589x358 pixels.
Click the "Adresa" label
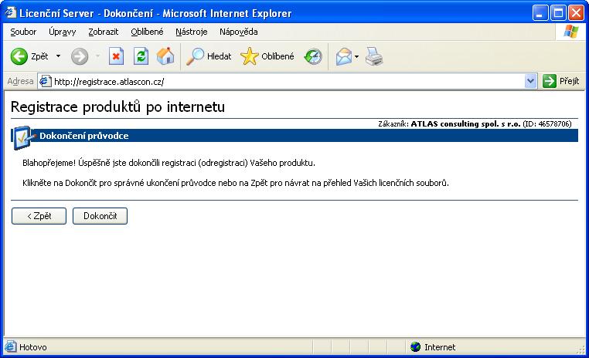pyautogui.click(x=20, y=81)
